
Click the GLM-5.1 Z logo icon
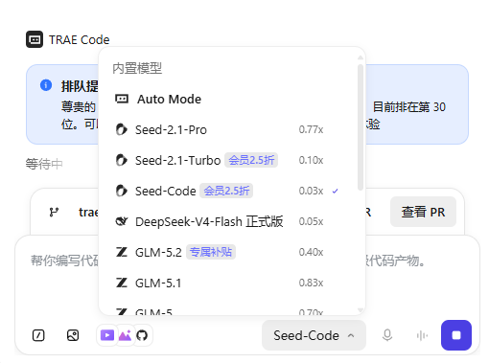(122, 283)
